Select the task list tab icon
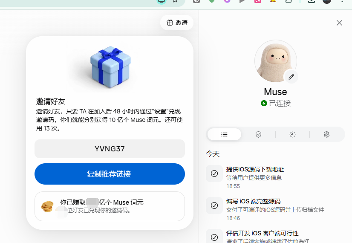 (224, 134)
